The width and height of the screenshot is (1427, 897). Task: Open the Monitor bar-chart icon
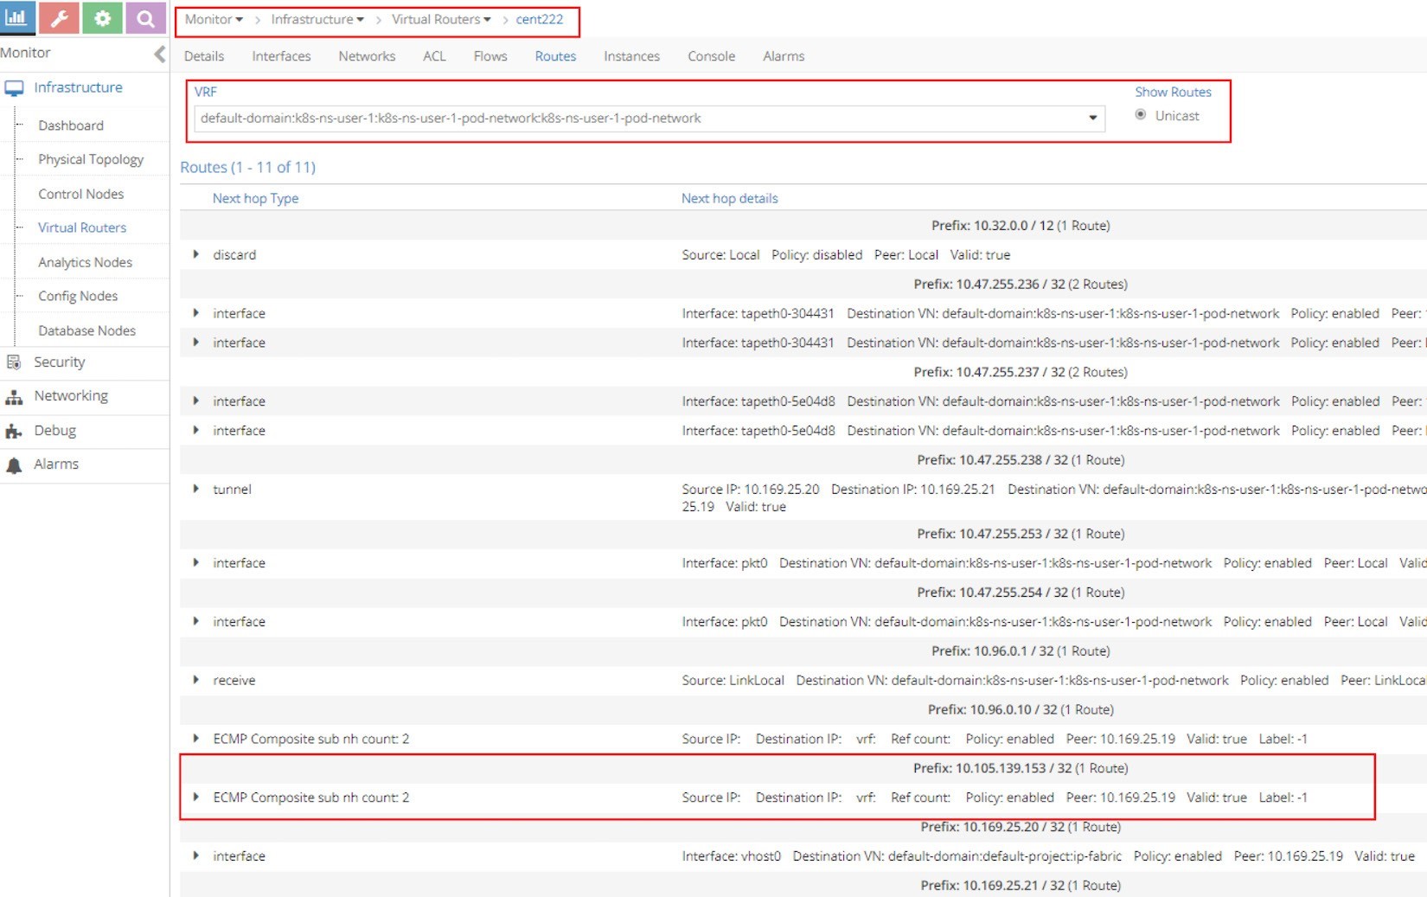click(16, 17)
